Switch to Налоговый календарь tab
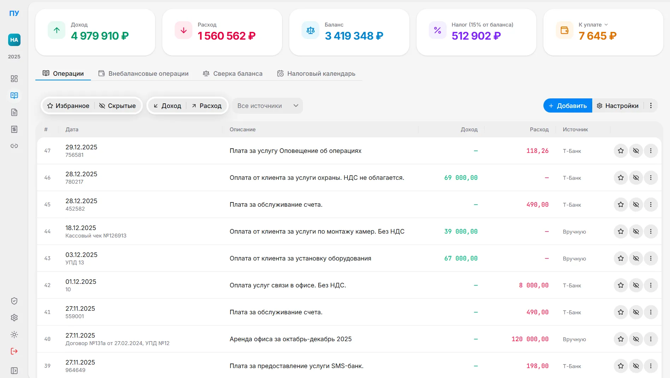This screenshot has width=670, height=378. 316,74
